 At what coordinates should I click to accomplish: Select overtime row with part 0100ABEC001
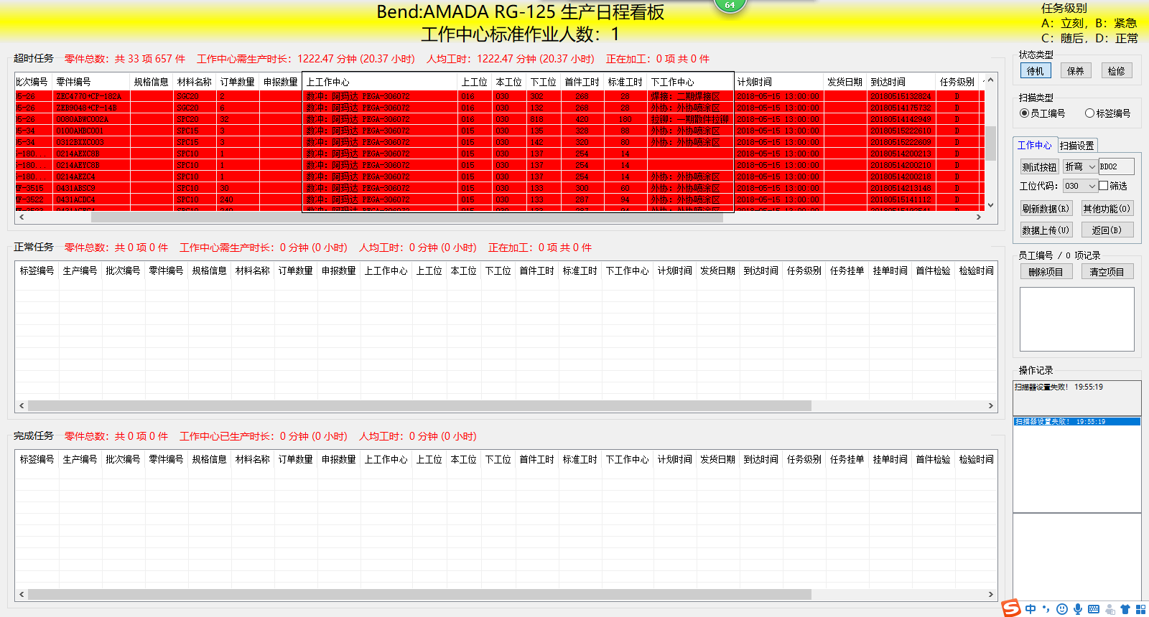click(x=499, y=131)
